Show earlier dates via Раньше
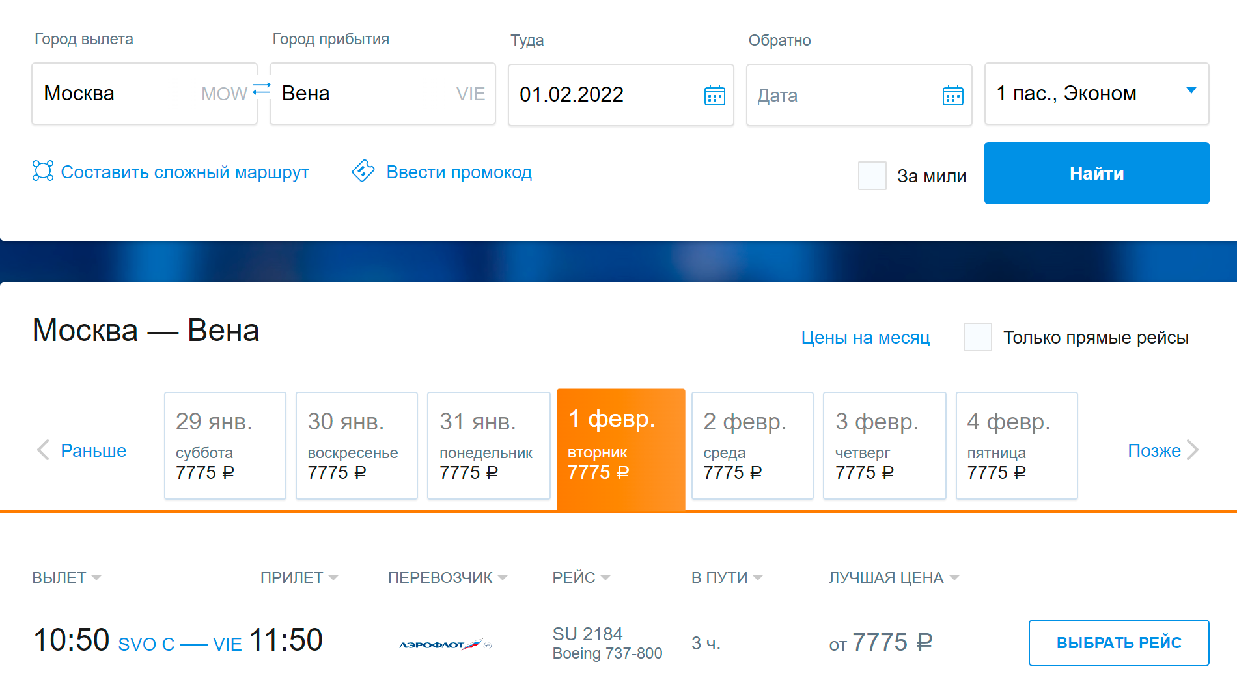The width and height of the screenshot is (1237, 695). [x=93, y=450]
